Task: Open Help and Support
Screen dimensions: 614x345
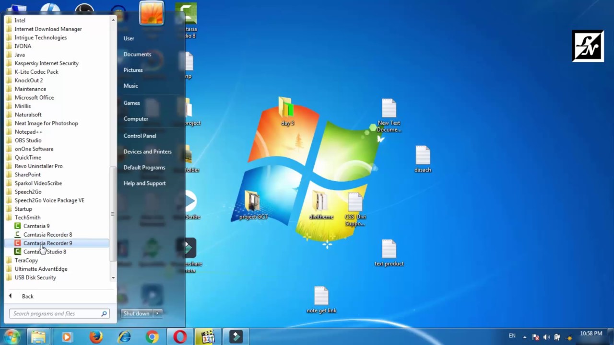Action: click(144, 184)
